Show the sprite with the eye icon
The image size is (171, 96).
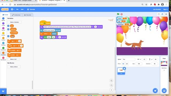point(123,64)
